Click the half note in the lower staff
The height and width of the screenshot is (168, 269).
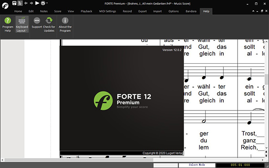point(204,121)
